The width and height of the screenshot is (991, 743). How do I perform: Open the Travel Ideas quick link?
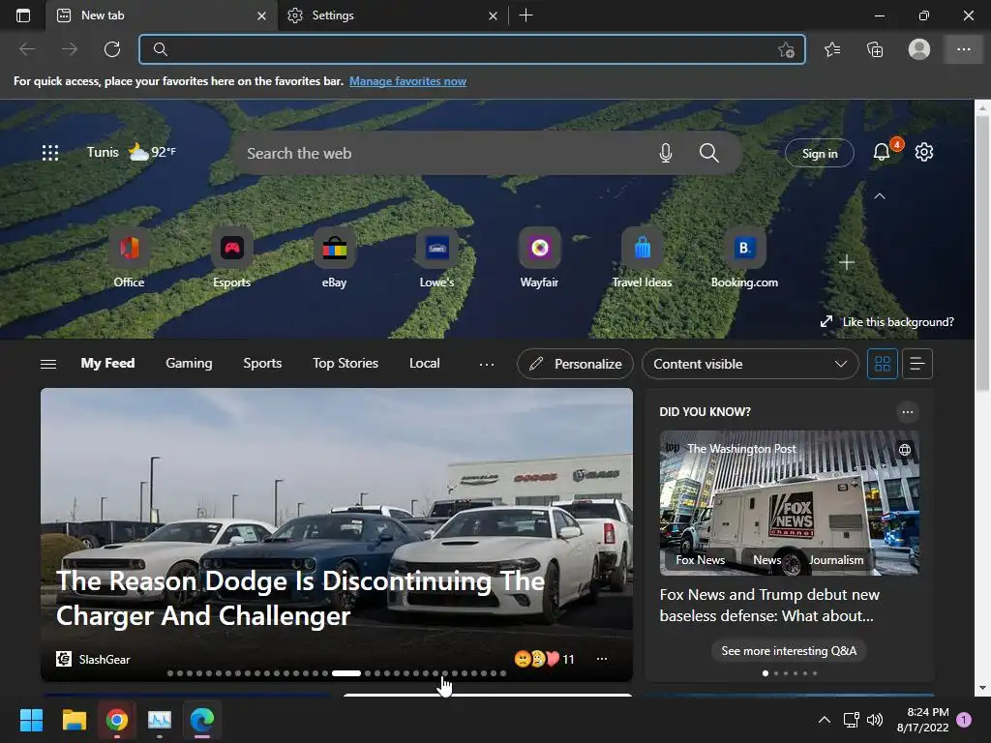[x=643, y=257]
